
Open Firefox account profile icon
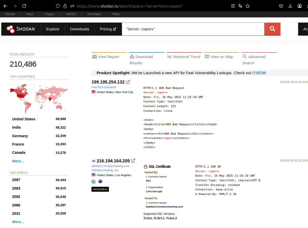[x=299, y=6]
